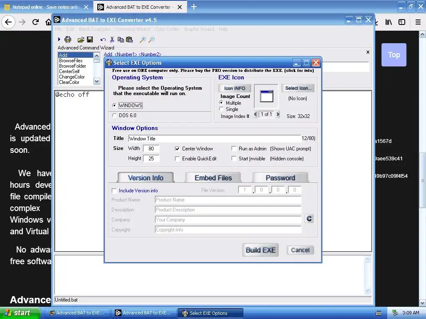Image resolution: width=426 pixels, height=319 pixels.
Task: Click the Height input field
Action: 151,158
